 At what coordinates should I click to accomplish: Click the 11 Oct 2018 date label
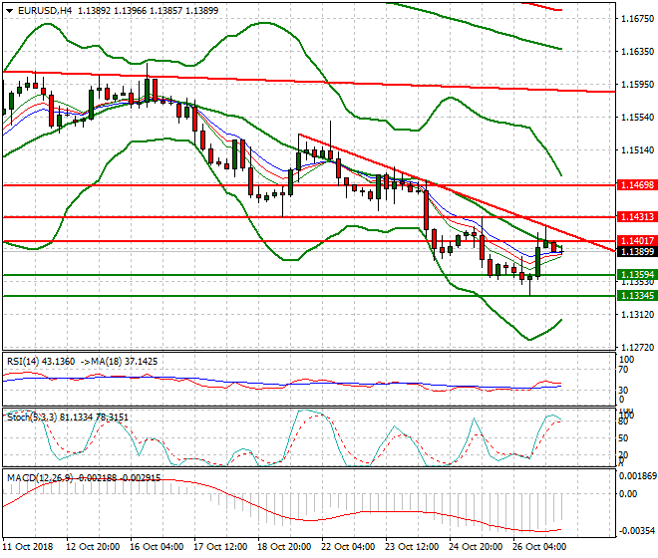[x=28, y=547]
